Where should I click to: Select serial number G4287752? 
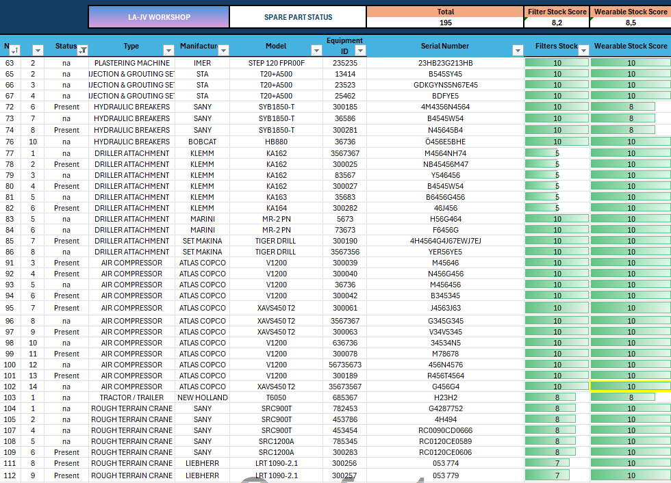(x=446, y=408)
